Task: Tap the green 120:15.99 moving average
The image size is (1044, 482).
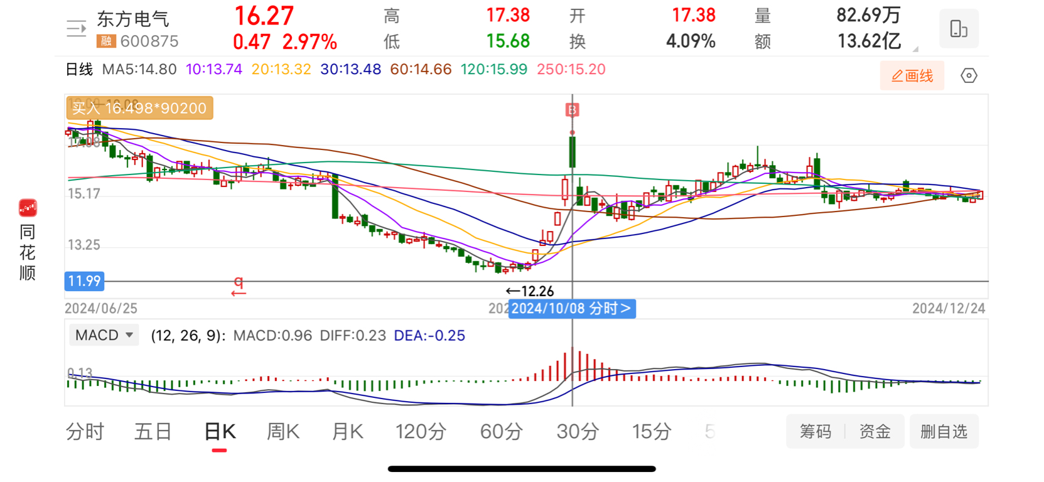Action: point(494,70)
